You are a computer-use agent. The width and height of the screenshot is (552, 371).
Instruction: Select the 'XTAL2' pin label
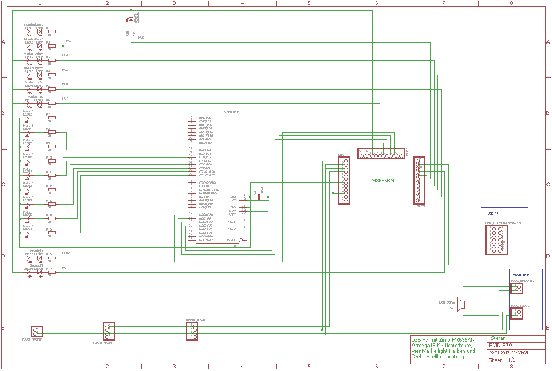pos(231,229)
